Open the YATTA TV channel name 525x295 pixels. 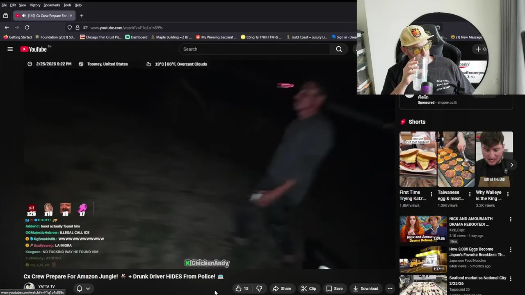pos(46,287)
